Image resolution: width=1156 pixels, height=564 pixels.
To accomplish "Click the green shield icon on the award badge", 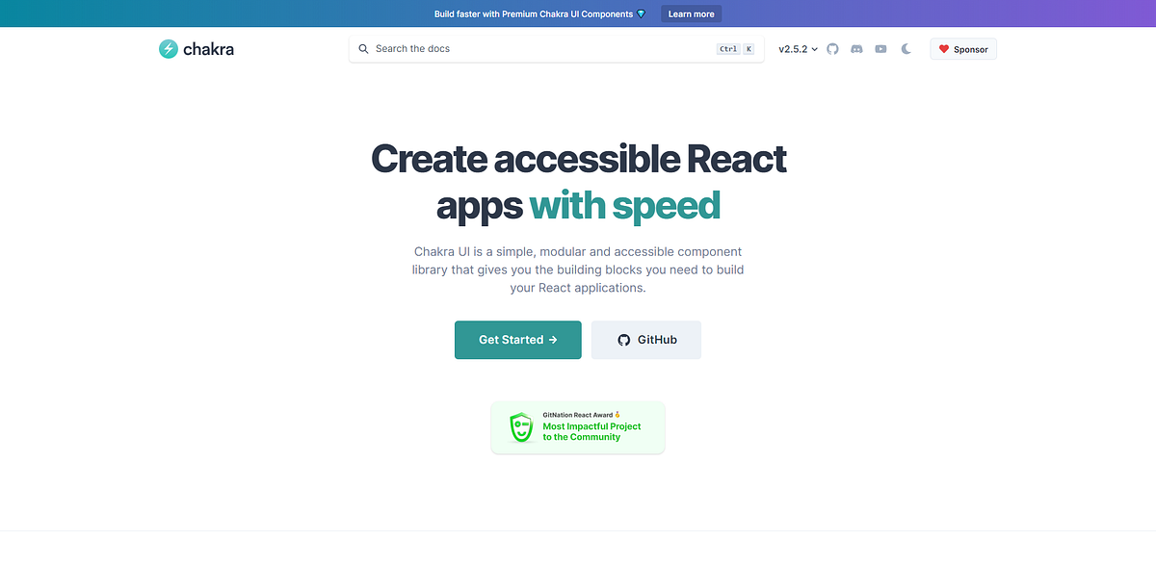I will click(x=520, y=426).
